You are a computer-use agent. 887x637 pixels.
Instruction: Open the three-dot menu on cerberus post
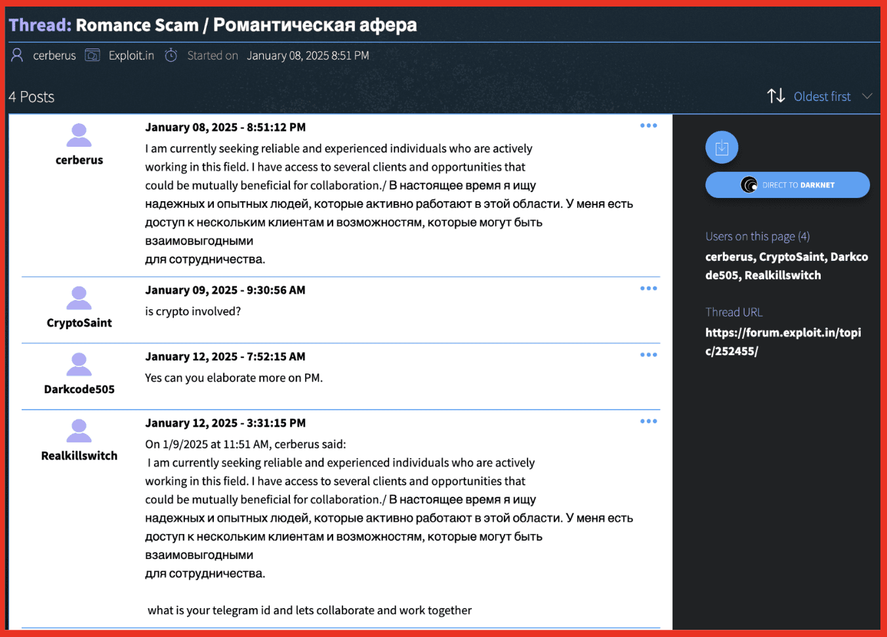click(x=648, y=126)
